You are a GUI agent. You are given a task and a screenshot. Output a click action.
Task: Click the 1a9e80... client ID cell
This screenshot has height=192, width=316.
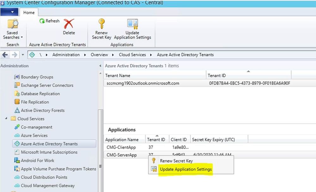click(180, 147)
